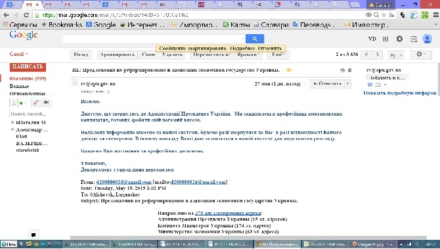Image resolution: width=440 pixels, height=249 pixels.
Task: Click first d20088002d@gmail.com link
Action: [x=123, y=182]
